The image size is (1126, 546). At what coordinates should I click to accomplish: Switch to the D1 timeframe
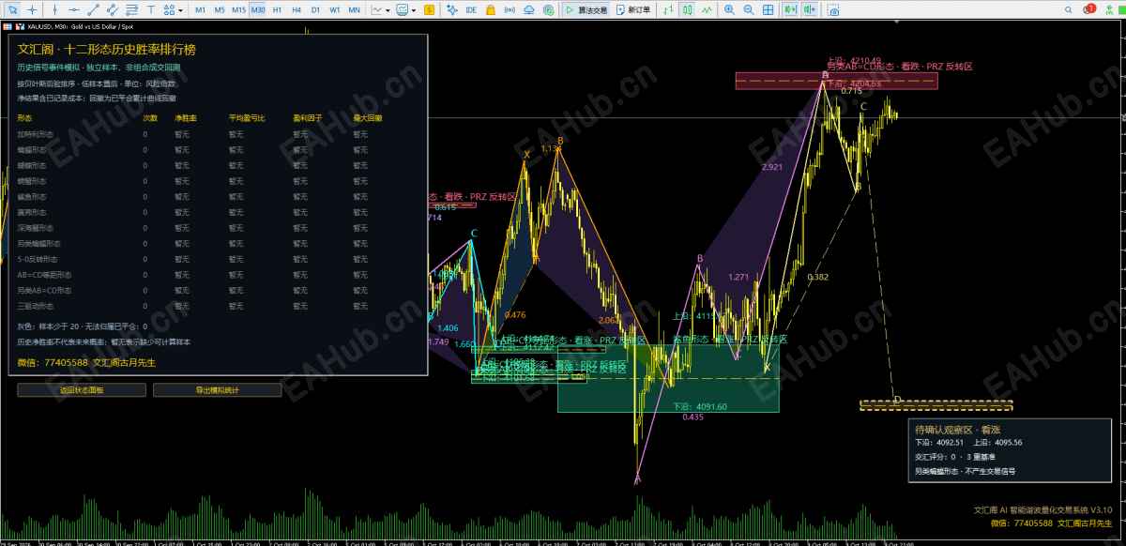click(x=315, y=9)
